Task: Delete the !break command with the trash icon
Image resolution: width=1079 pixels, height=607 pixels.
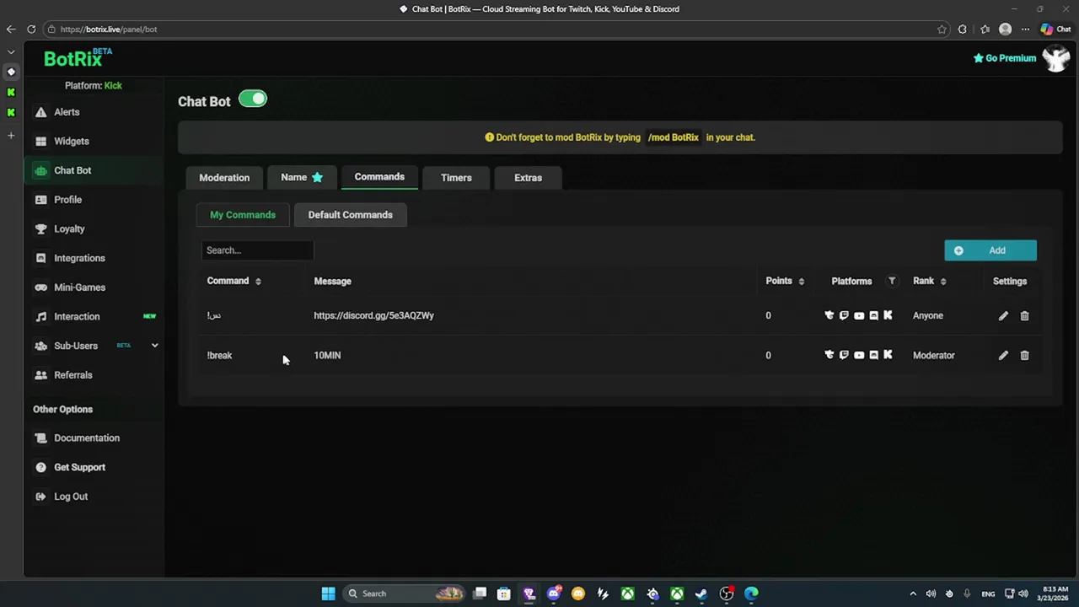Action: click(x=1024, y=355)
